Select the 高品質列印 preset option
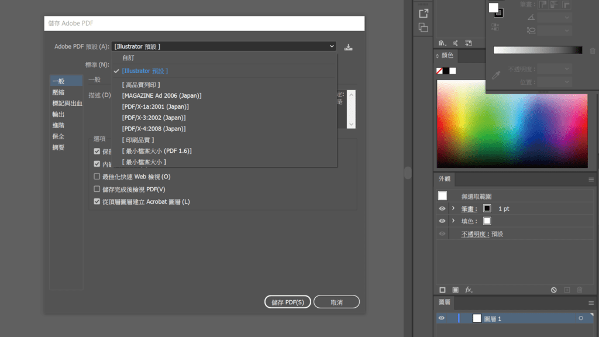The width and height of the screenshot is (599, 337). pos(141,85)
